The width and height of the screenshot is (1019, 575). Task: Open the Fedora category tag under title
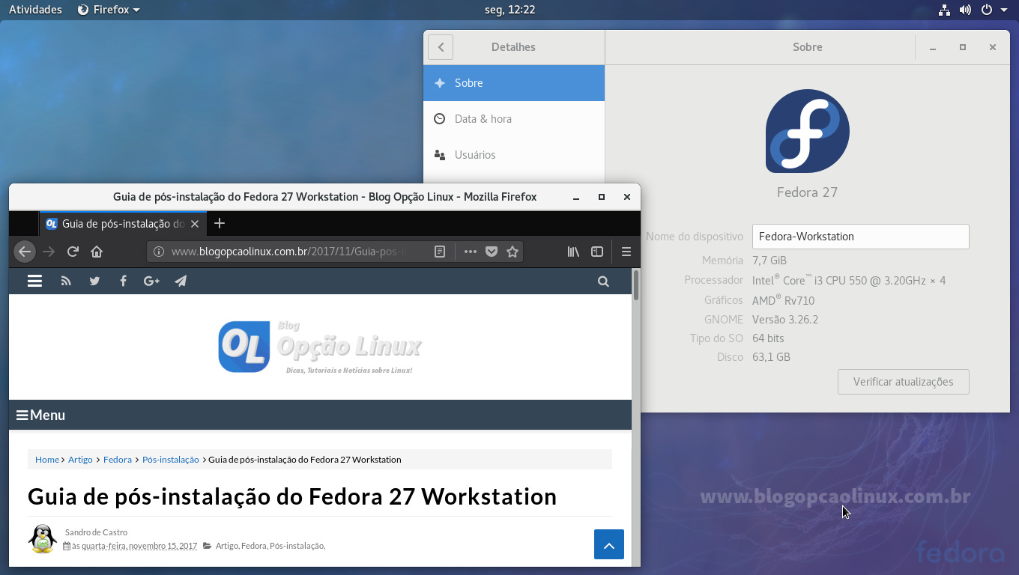click(x=254, y=546)
